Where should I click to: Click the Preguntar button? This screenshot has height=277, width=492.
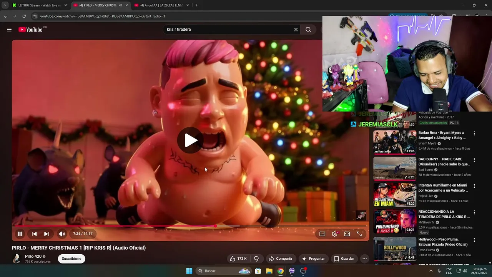[x=313, y=259]
